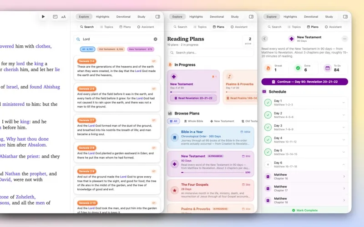Select the 'All 6,781' results filter

[x=87, y=49]
